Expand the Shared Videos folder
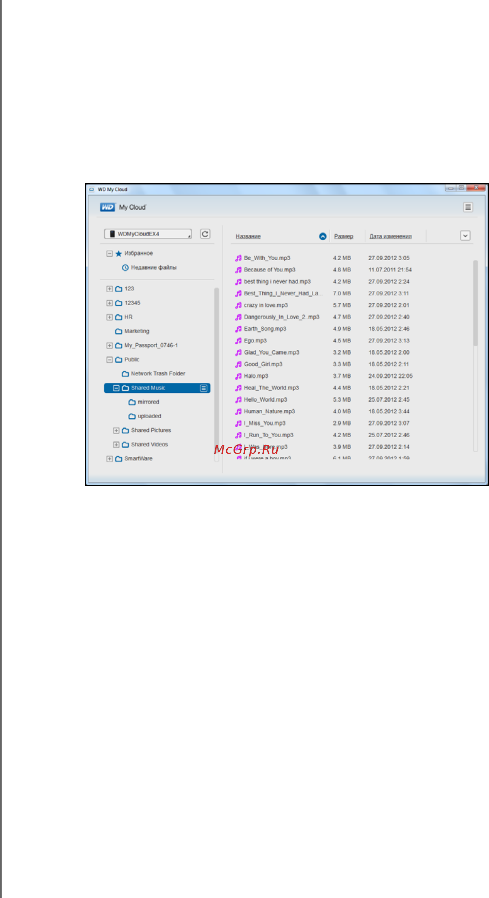The height and width of the screenshot is (898, 489). 116,444
